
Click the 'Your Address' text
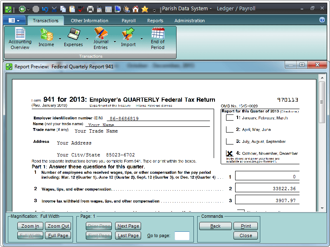(x=74, y=143)
